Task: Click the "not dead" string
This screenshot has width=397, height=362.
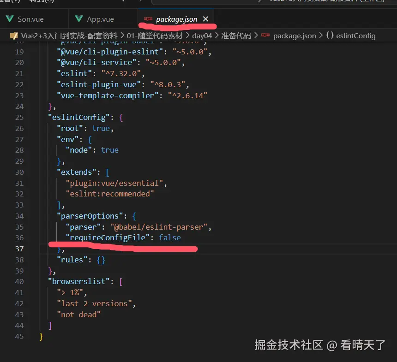Action: [79, 315]
